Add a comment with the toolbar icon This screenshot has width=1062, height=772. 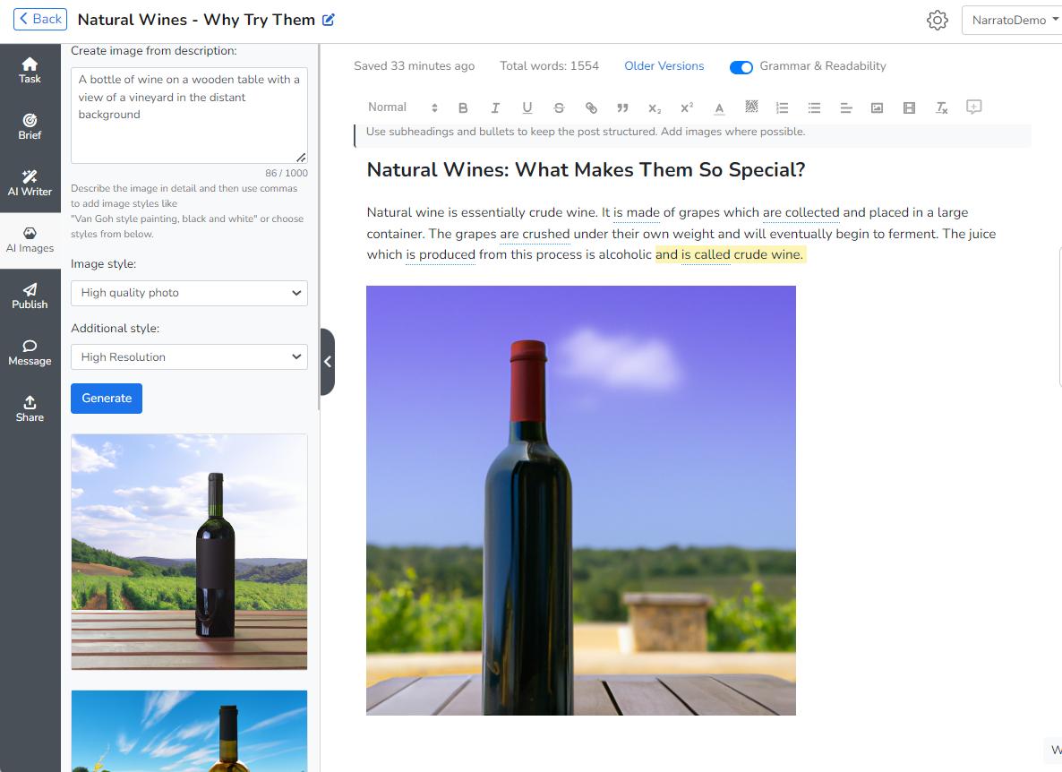click(974, 107)
